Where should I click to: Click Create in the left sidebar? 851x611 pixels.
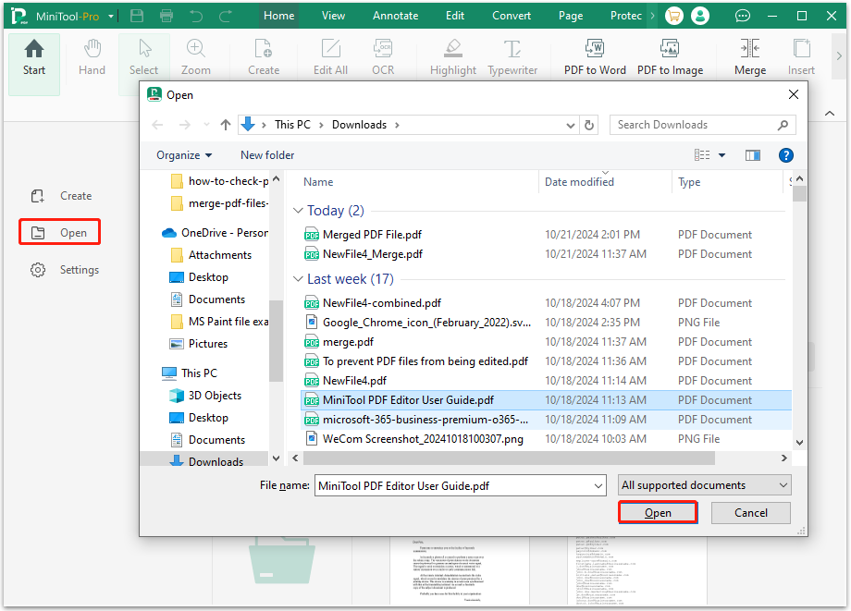pos(61,196)
